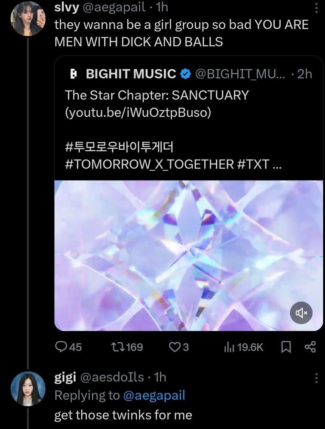Screen dimensions: 325x429
Task: View analytics showing 19.6K views
Action: 244,347
